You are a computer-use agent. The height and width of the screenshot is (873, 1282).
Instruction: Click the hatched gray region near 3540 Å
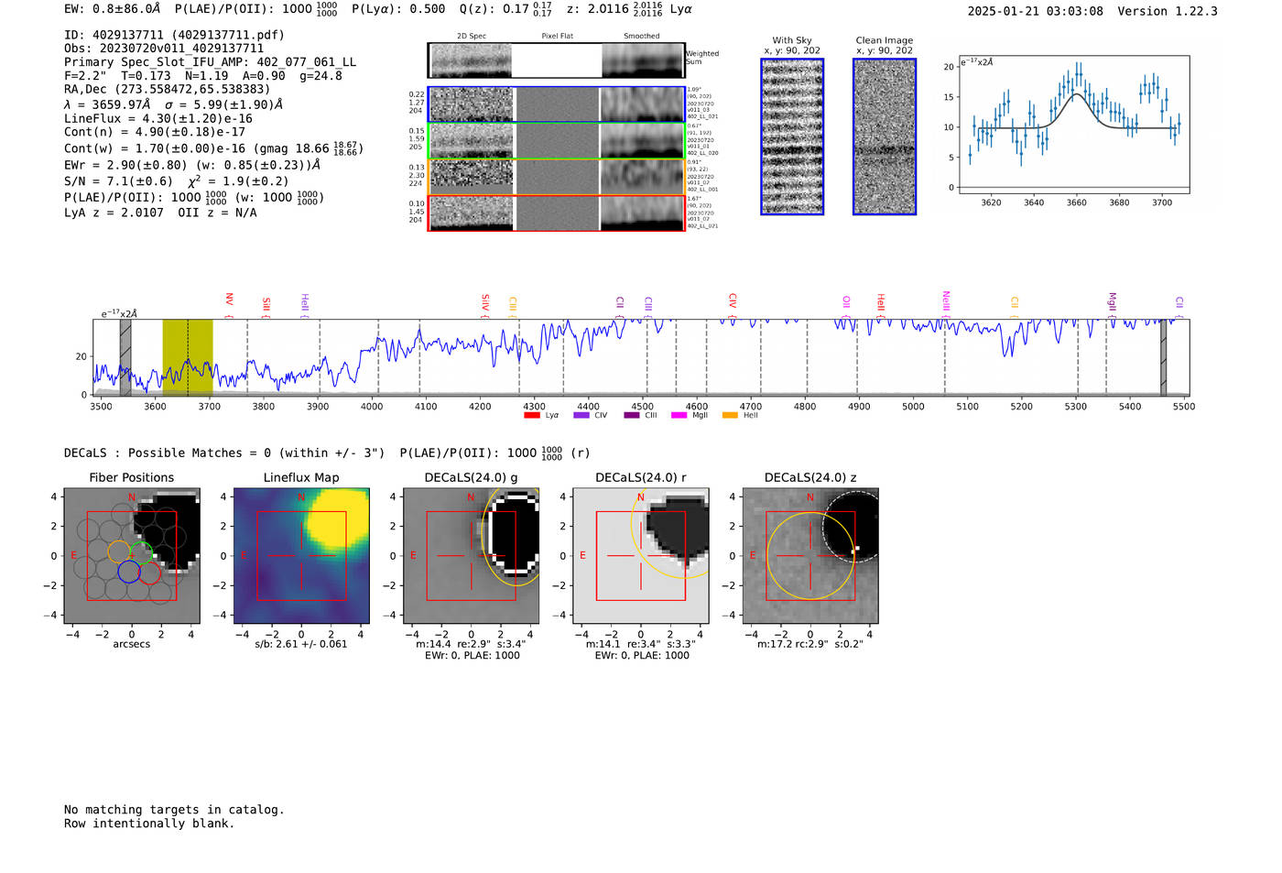point(125,357)
